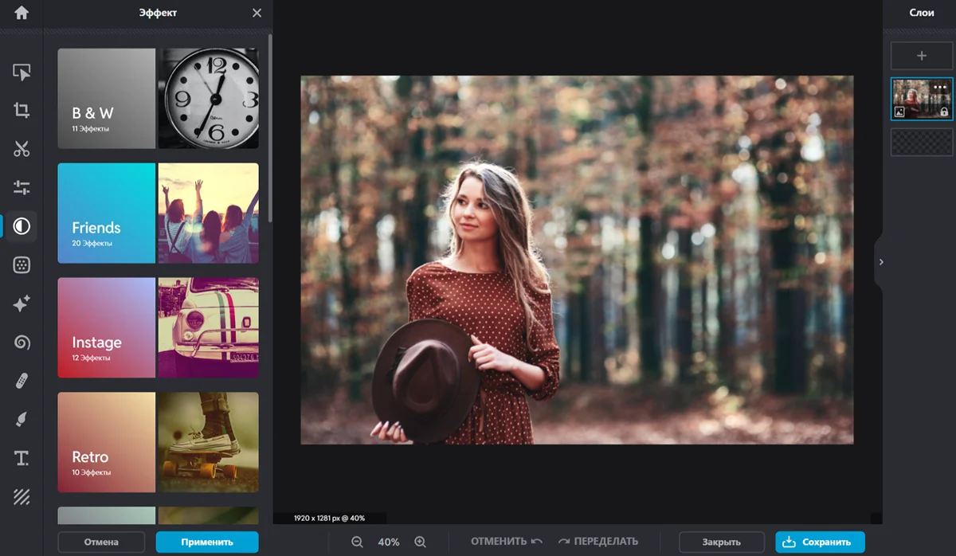
Task: Open the Adjust sliders tool
Action: [x=22, y=188]
